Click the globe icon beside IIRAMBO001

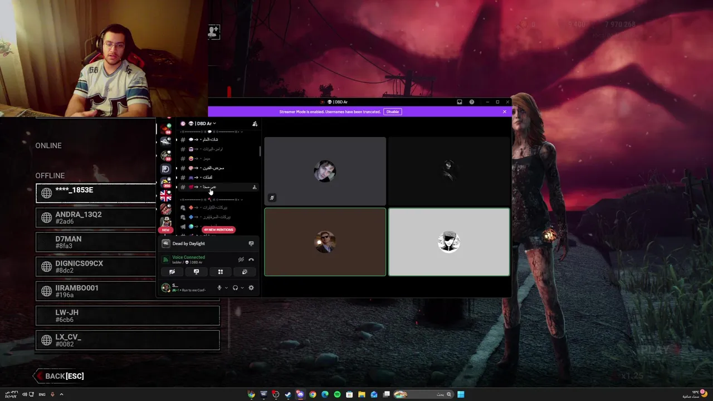coord(47,291)
